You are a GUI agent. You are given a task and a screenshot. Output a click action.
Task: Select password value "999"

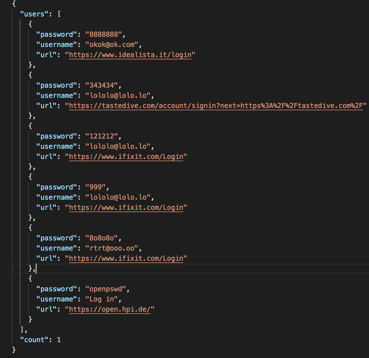[95, 187]
